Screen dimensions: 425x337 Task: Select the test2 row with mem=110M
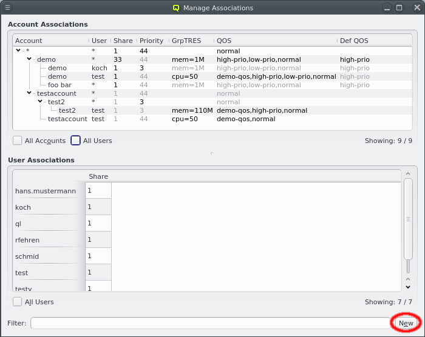(x=212, y=110)
